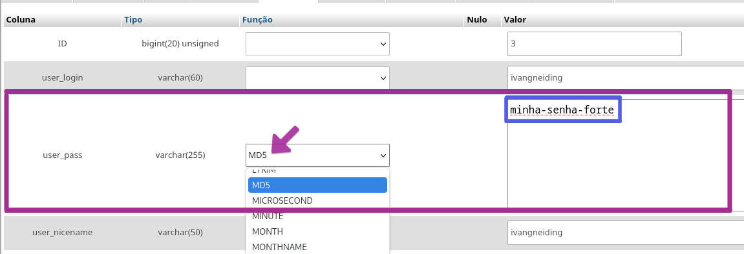This screenshot has width=744, height=254.
Task: Click the chevron arrow of the ID function select
Action: point(383,44)
